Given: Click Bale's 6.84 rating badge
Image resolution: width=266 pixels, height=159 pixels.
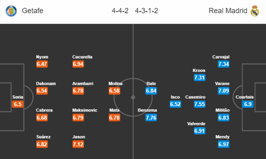Looking at the screenshot, I should pos(151,91).
